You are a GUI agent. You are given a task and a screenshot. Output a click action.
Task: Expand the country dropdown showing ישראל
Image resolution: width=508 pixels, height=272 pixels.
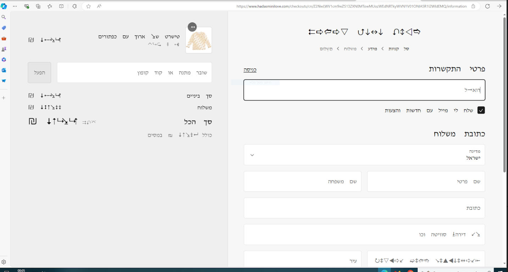click(364, 155)
